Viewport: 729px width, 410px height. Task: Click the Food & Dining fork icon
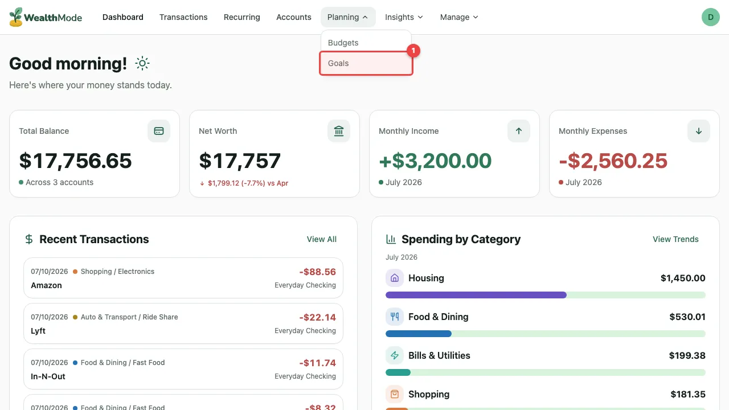395,317
